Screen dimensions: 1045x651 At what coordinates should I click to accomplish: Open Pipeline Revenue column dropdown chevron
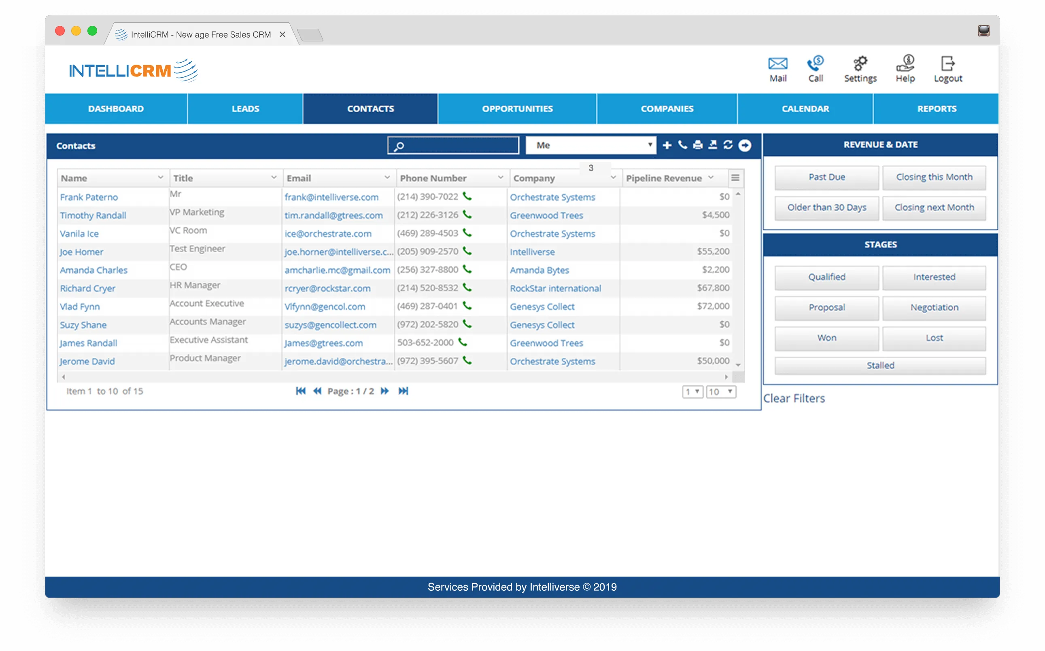[x=711, y=178]
